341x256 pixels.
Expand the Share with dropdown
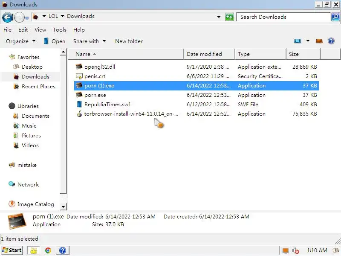pyautogui.click(x=90, y=41)
